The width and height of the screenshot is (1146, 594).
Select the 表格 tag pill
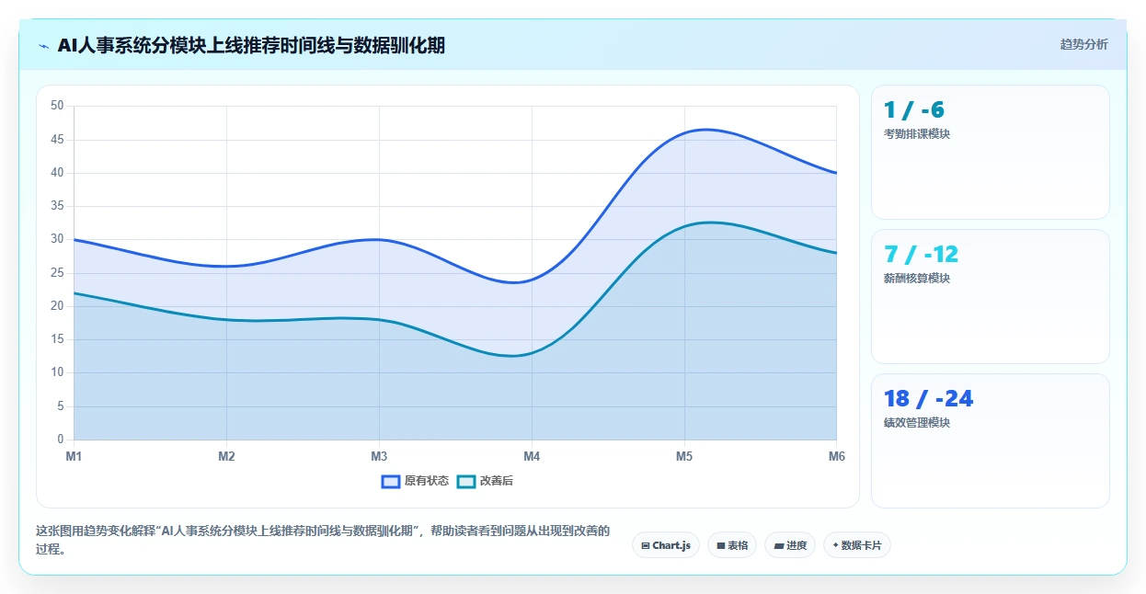tap(732, 545)
